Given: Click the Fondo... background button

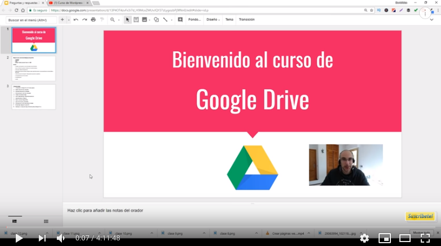Looking at the screenshot, I should (195, 20).
